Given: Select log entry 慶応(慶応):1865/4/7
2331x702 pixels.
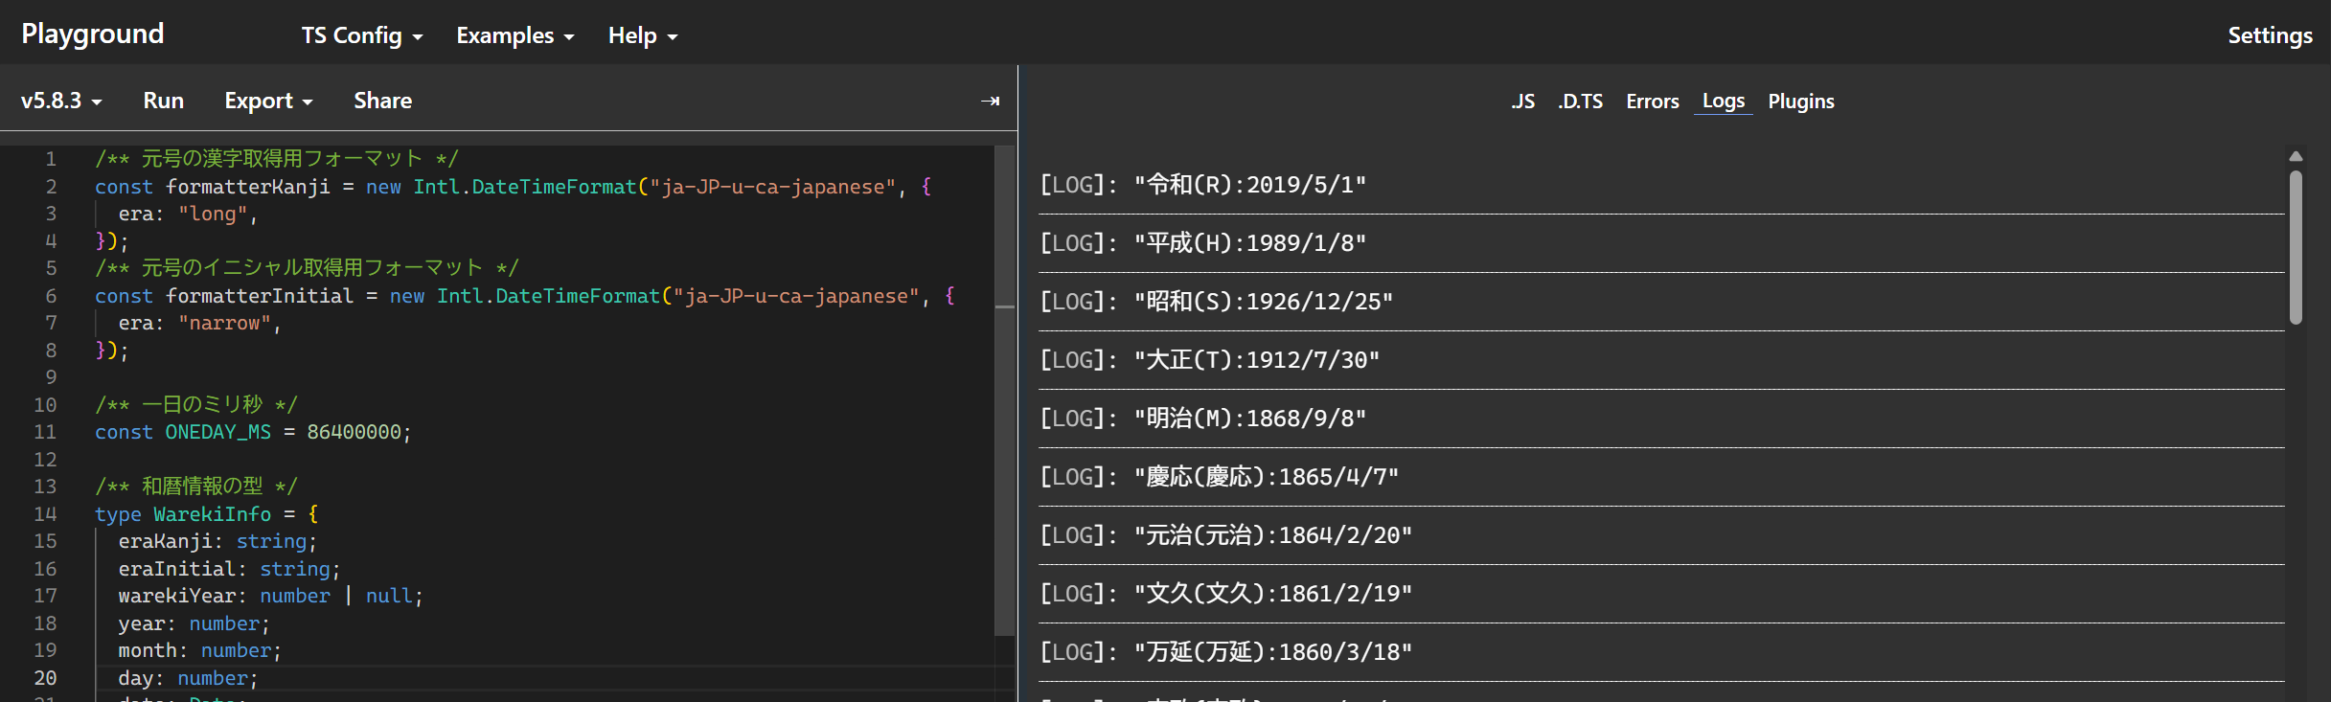Looking at the screenshot, I should [x=1661, y=477].
